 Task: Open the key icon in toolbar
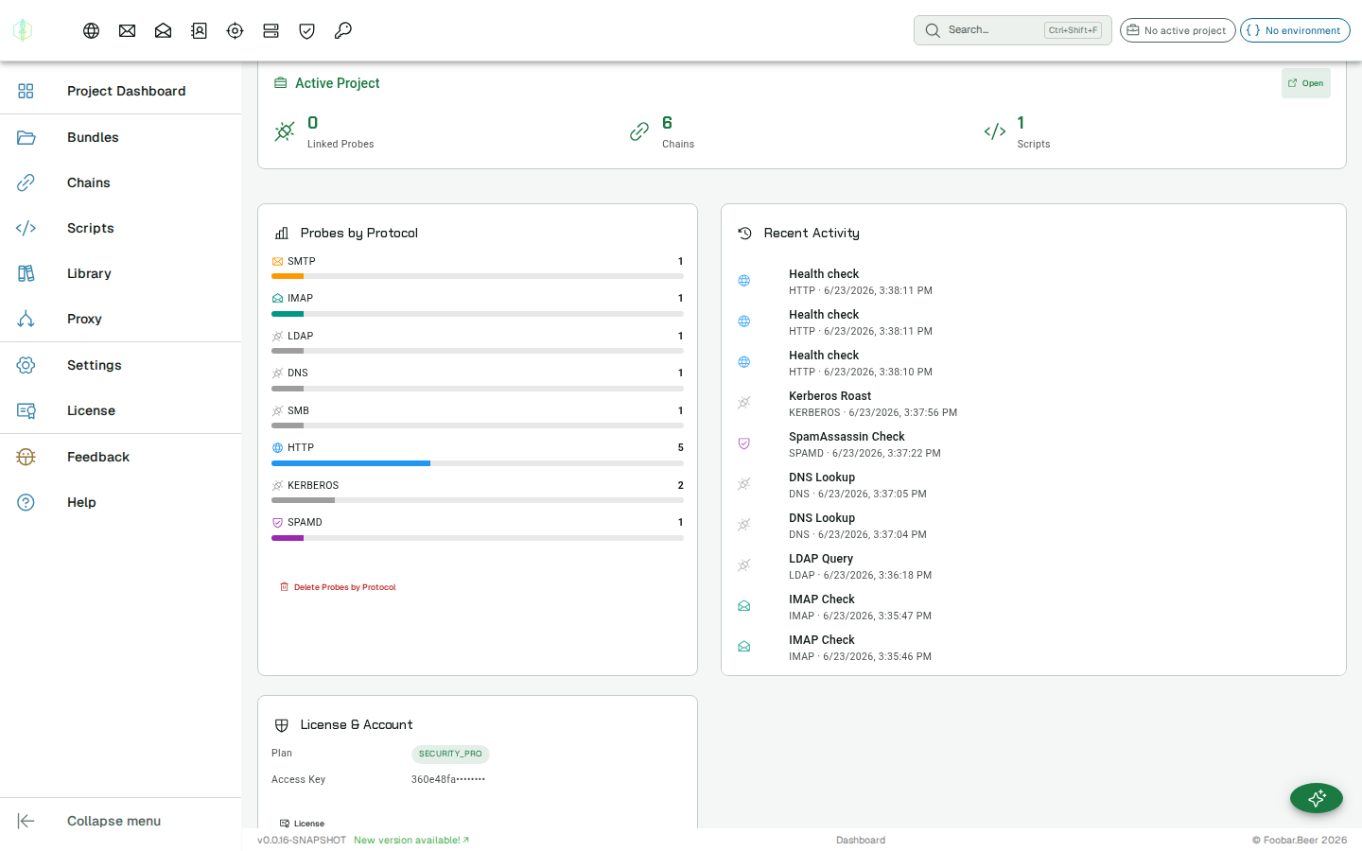[343, 31]
